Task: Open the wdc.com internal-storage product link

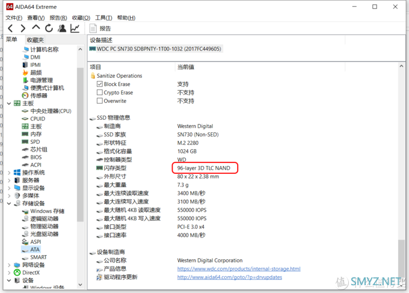Action: click(239, 269)
